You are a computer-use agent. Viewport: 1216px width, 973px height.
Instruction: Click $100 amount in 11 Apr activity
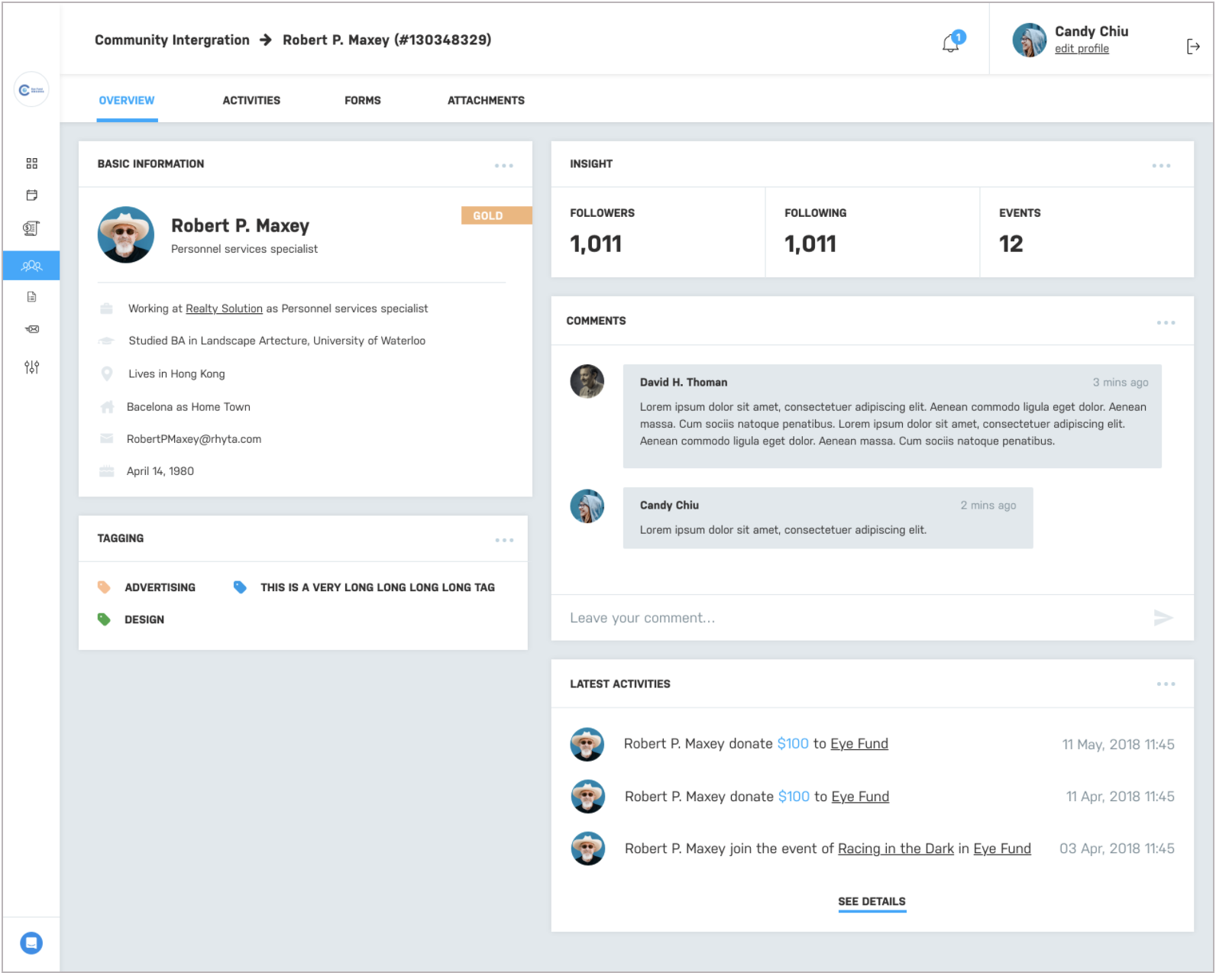pyautogui.click(x=794, y=797)
